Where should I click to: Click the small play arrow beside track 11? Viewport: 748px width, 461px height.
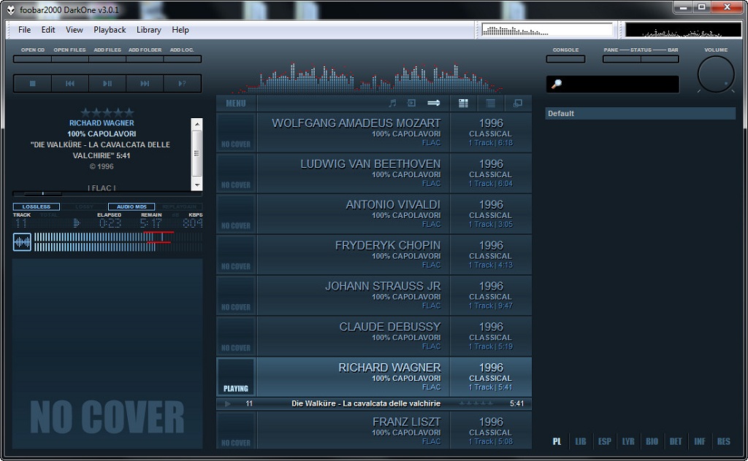pyautogui.click(x=228, y=403)
